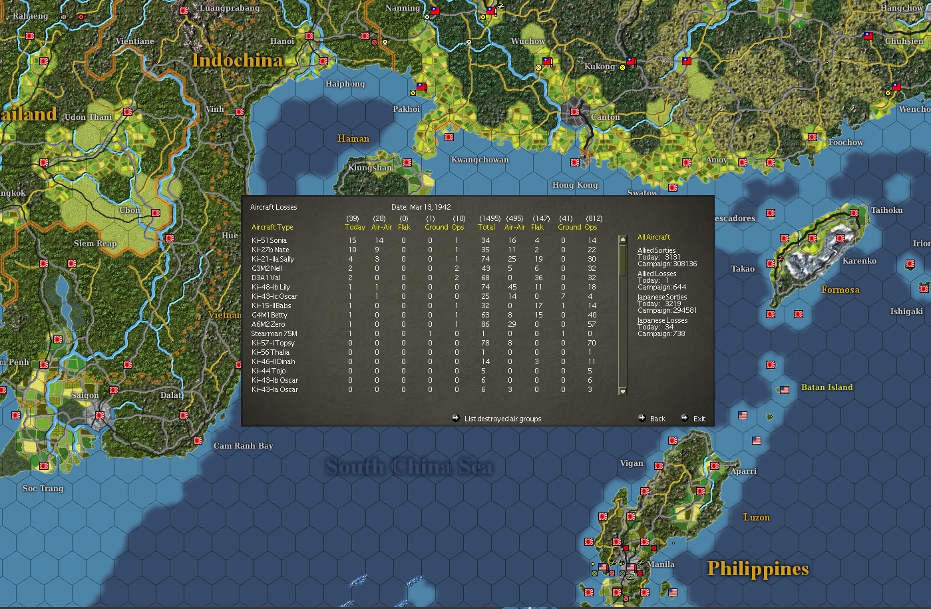Click the Japanese base icon above Haiphong
The width and height of the screenshot is (931, 609).
click(x=323, y=61)
